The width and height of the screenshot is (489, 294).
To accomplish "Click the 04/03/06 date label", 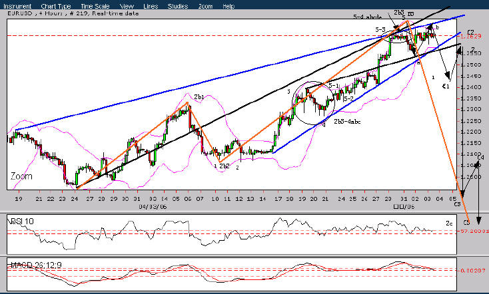I will [x=153, y=207].
